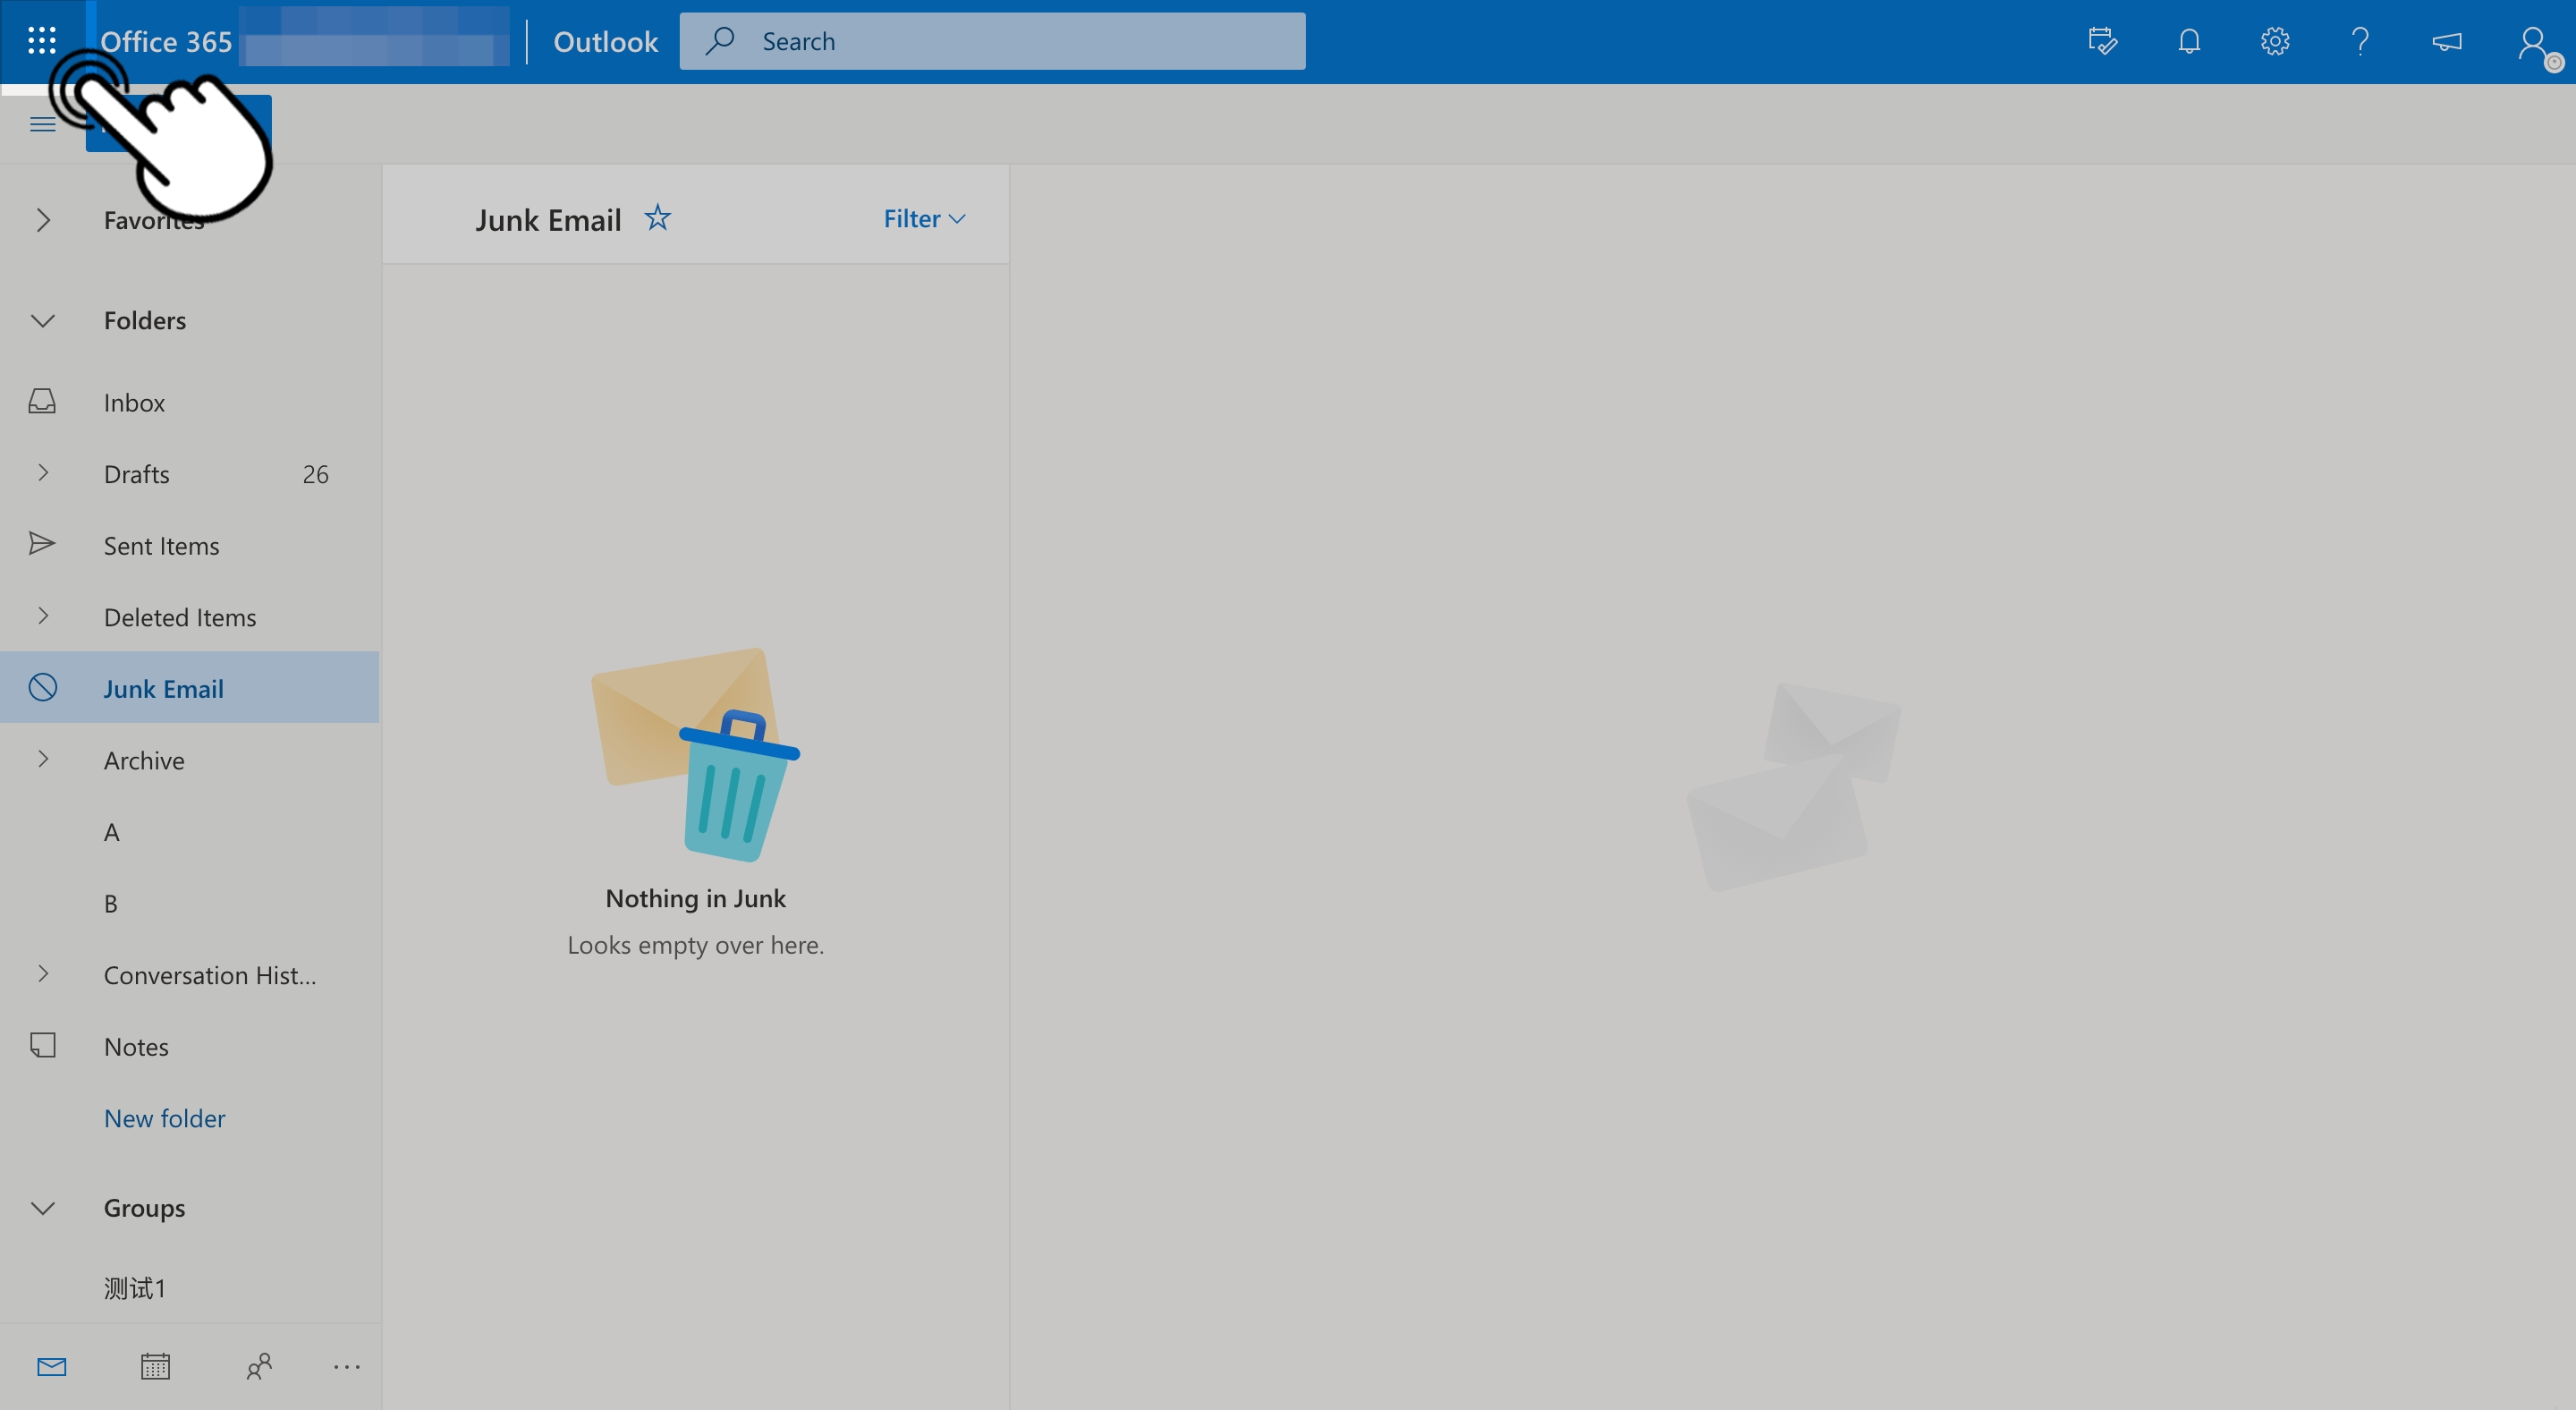Switch to Calendar in the bottom bar
Image resolution: width=2576 pixels, height=1410 pixels.
point(155,1366)
